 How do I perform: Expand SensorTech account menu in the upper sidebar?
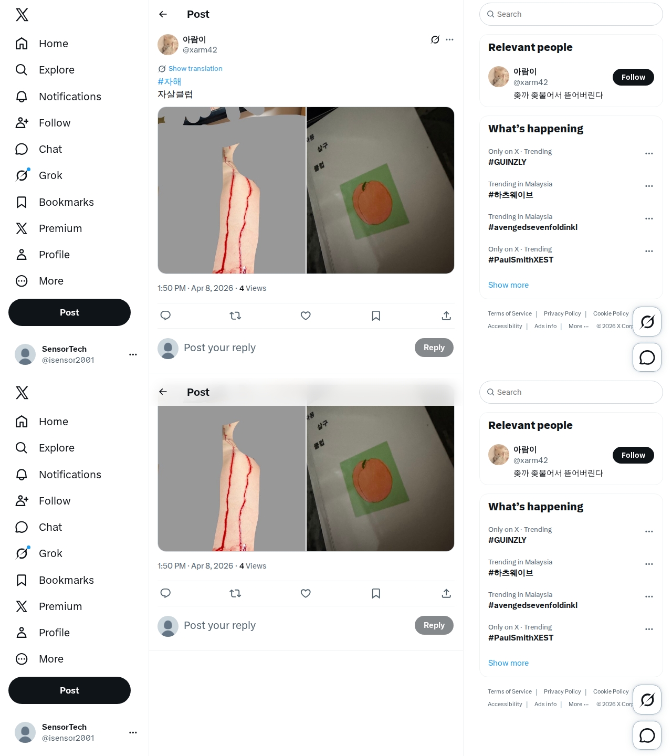coord(133,354)
